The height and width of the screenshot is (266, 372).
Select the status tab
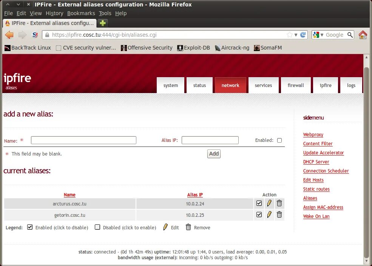coord(199,85)
